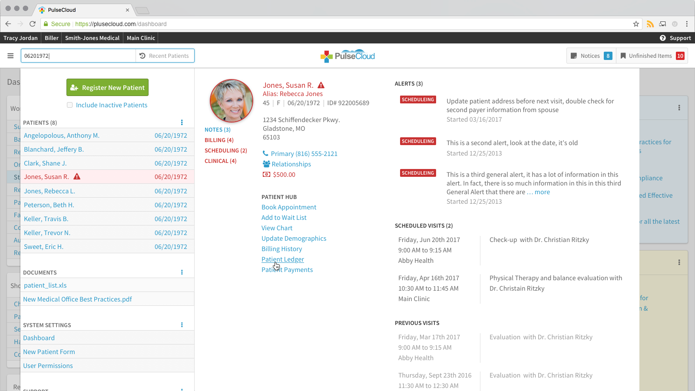Screen dimensions: 695x391
Task: Select Tracy Jordan in the top bar
Action: (x=20, y=38)
